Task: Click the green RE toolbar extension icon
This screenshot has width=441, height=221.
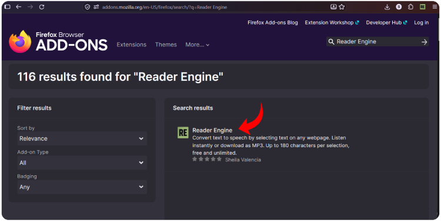Action: pyautogui.click(x=422, y=7)
